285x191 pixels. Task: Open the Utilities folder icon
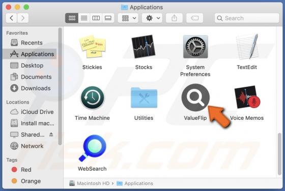pos(144,98)
